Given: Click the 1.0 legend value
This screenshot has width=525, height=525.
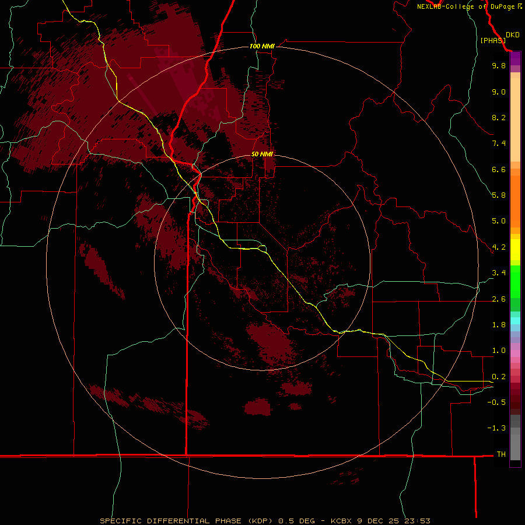Looking at the screenshot, I should (499, 351).
